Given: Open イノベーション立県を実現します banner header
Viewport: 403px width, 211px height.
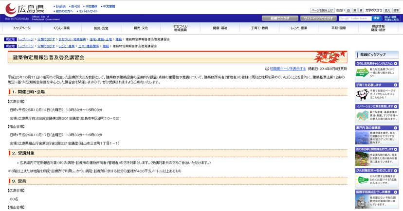Looking at the screenshot, I should (x=377, y=106).
